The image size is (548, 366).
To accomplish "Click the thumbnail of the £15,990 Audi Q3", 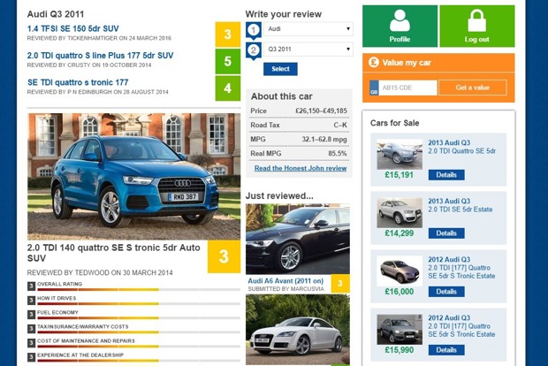I will click(400, 329).
